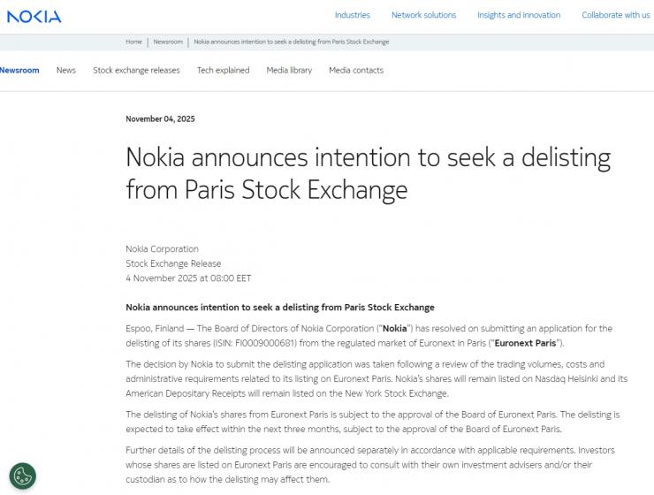Open the Media contacts tab
Viewport: 654px width, 495px height.
click(x=356, y=70)
